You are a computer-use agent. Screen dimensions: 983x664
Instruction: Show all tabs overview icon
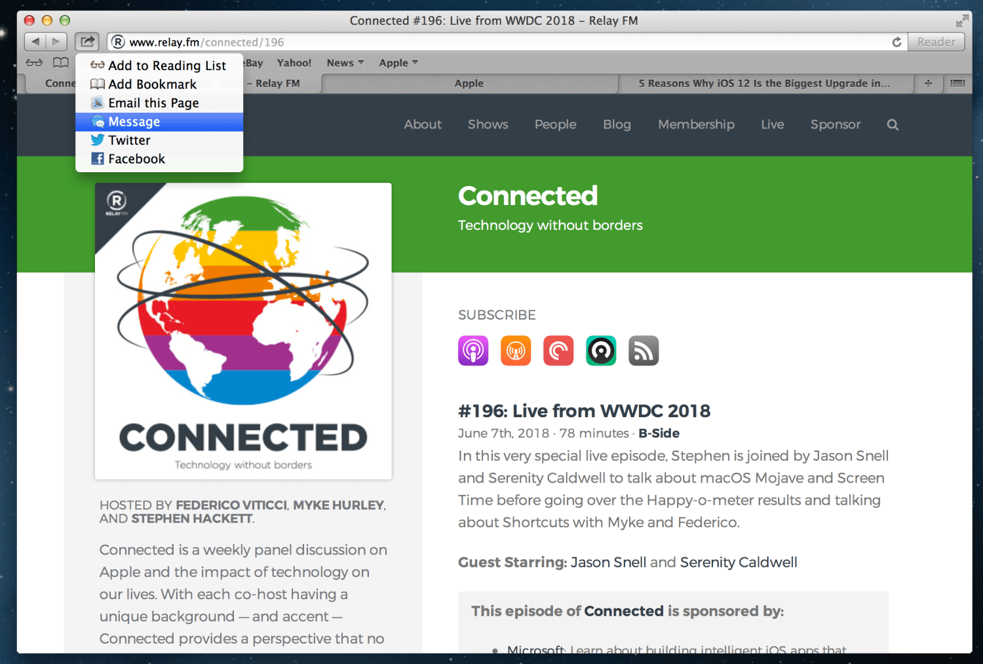pyautogui.click(x=957, y=83)
